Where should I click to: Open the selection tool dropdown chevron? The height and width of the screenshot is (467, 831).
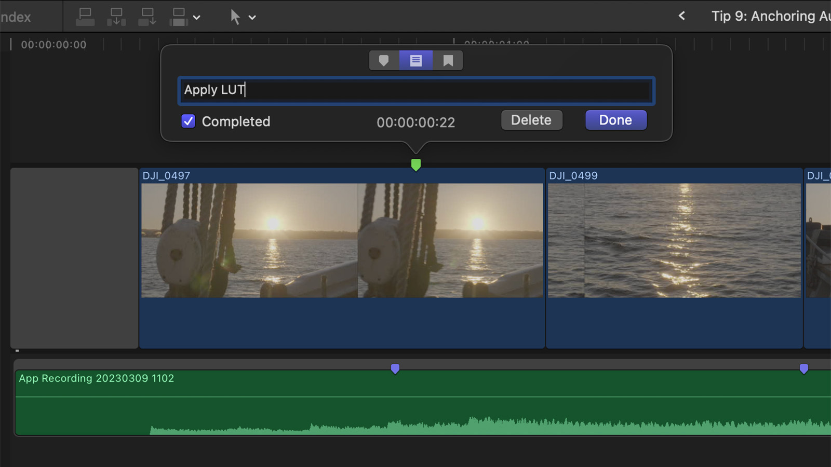[253, 17]
